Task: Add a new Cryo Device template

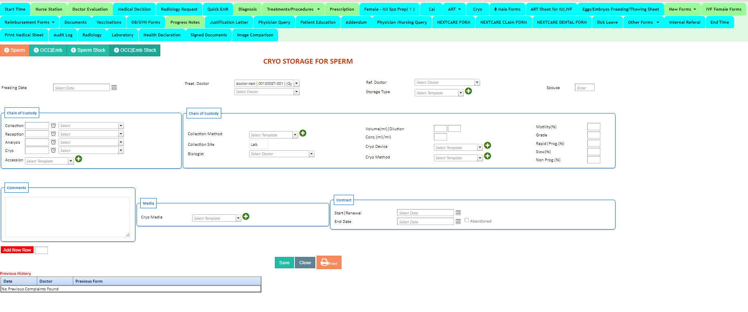Action: [487, 145]
